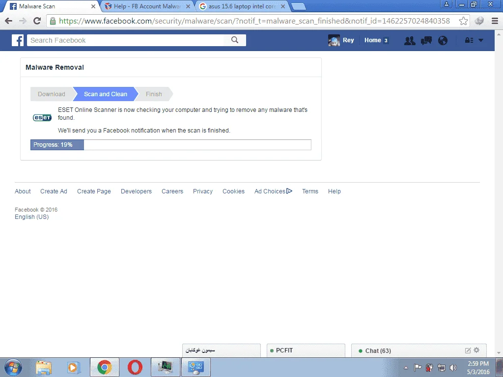The image size is (503, 377).
Task: Click the ESET logo
Action: coord(42,118)
